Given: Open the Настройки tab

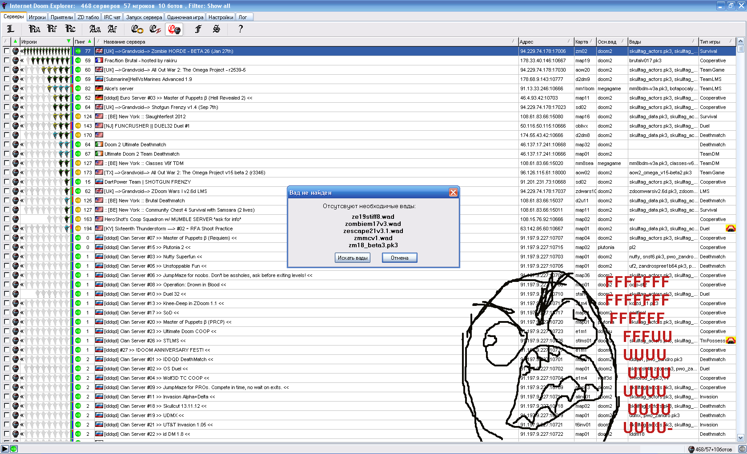Looking at the screenshot, I should [221, 17].
